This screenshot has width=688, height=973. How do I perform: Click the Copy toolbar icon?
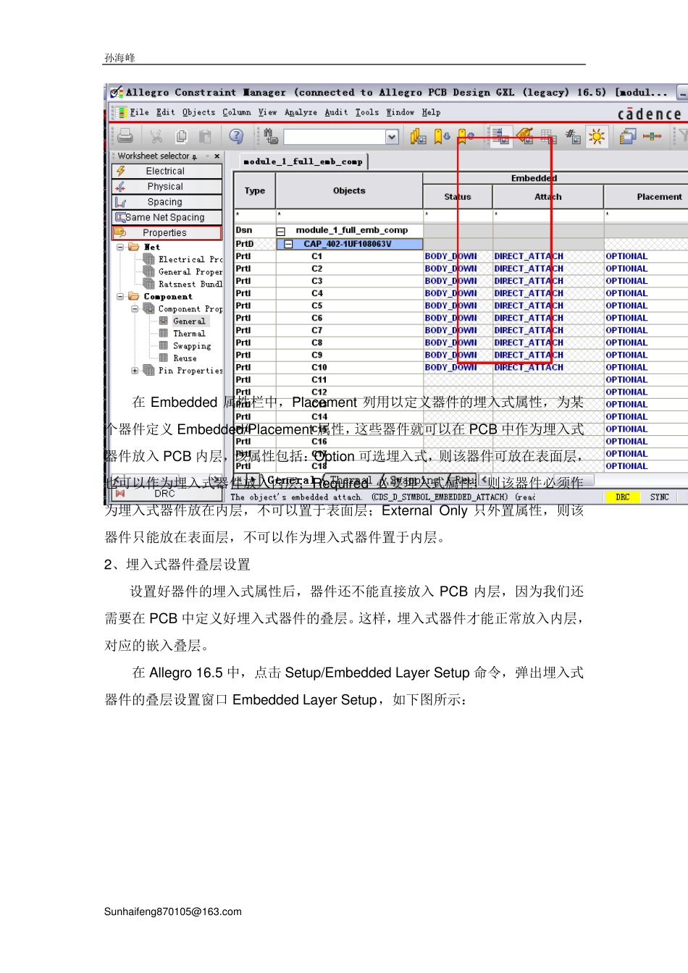tap(181, 136)
